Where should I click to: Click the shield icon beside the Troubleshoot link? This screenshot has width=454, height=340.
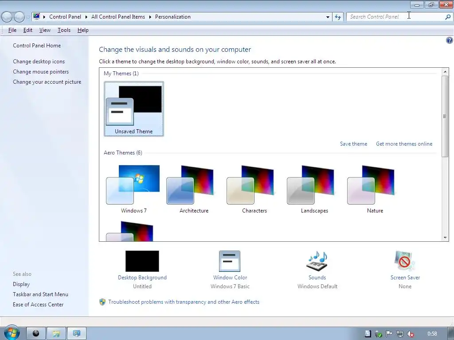[102, 302]
